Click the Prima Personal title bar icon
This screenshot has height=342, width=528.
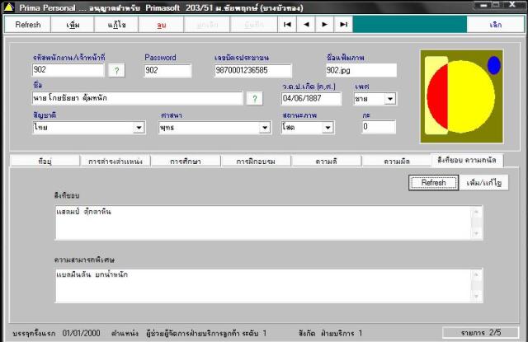click(x=9, y=7)
